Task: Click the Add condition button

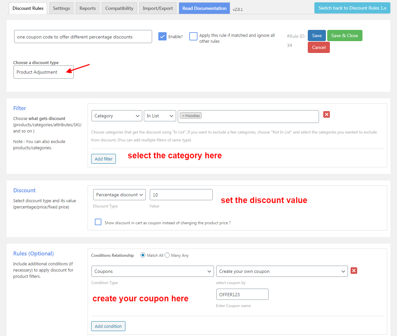Action: pyautogui.click(x=108, y=326)
